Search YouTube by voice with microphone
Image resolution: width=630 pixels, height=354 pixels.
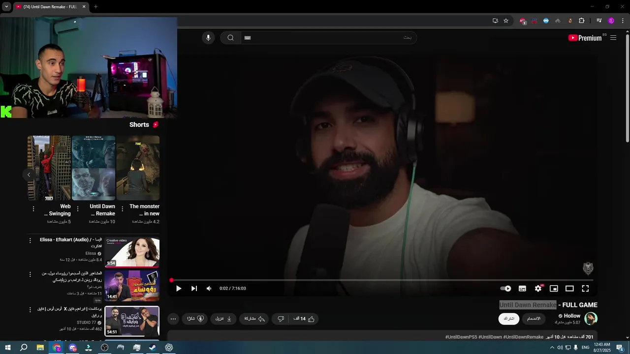click(208, 38)
